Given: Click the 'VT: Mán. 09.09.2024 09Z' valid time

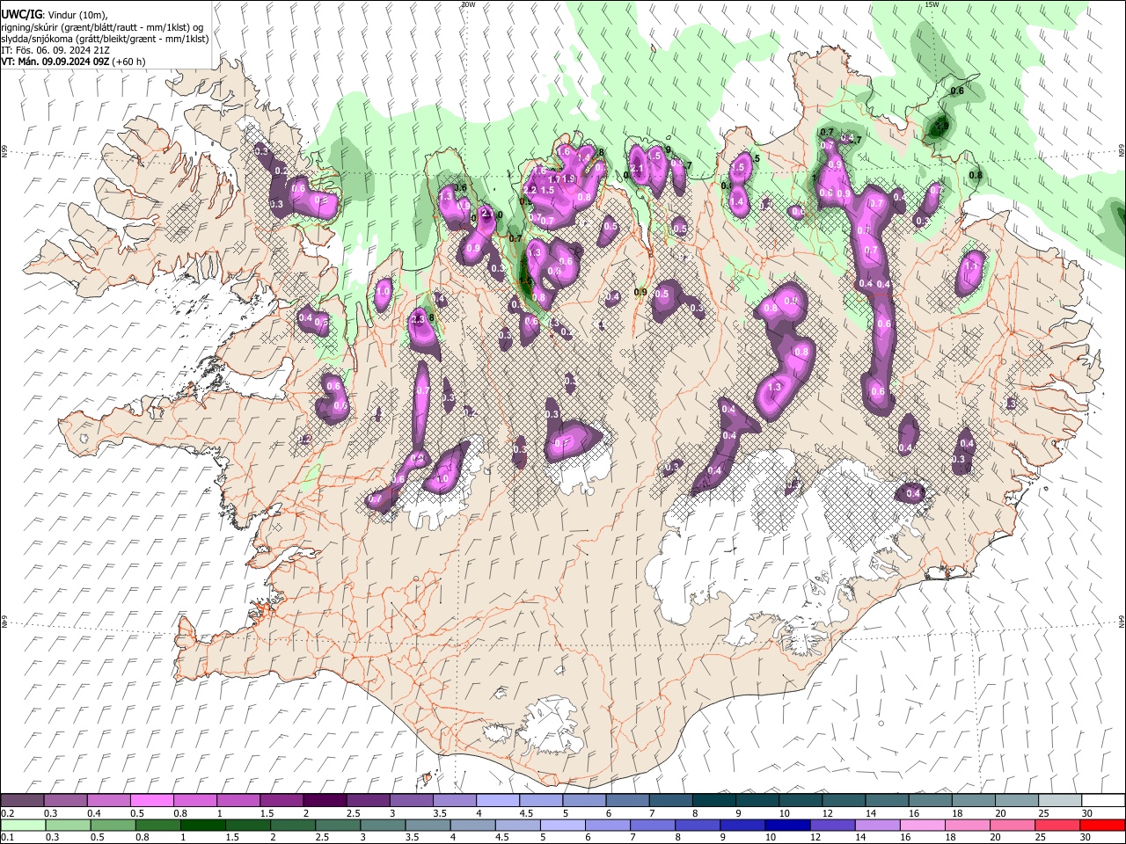Looking at the screenshot, I should 55,62.
